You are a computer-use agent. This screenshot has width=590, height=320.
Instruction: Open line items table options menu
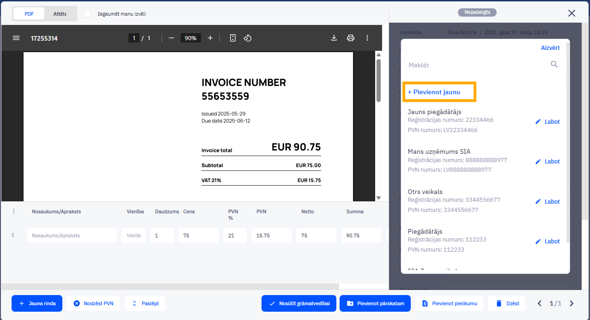(14, 211)
